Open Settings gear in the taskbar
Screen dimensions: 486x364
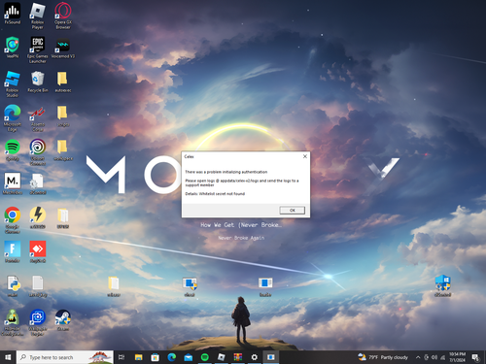[255, 357]
